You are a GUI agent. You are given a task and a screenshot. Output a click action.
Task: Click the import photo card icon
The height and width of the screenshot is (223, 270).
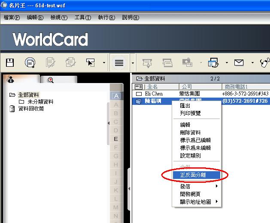[x=187, y=62]
